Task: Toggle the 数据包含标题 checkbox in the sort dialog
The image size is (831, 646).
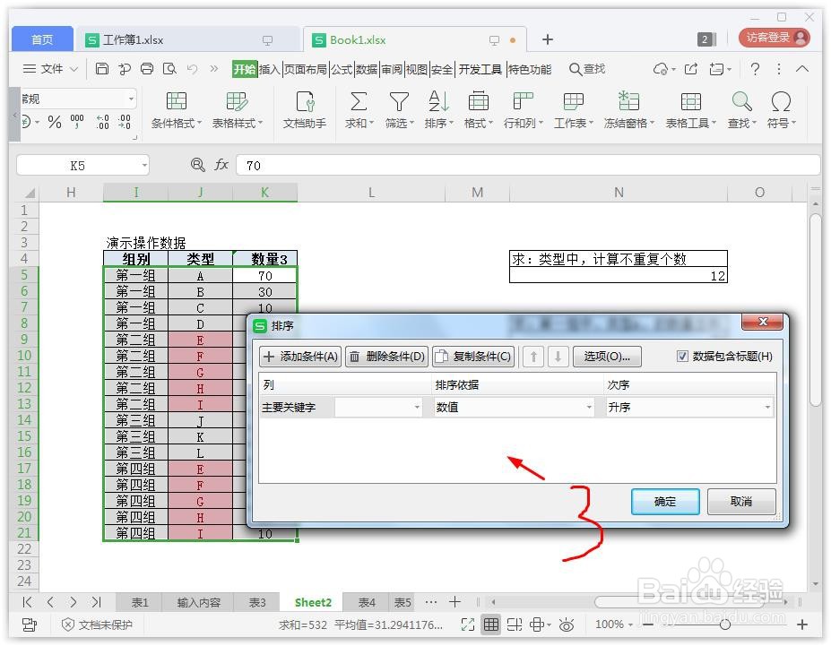Action: pos(683,357)
